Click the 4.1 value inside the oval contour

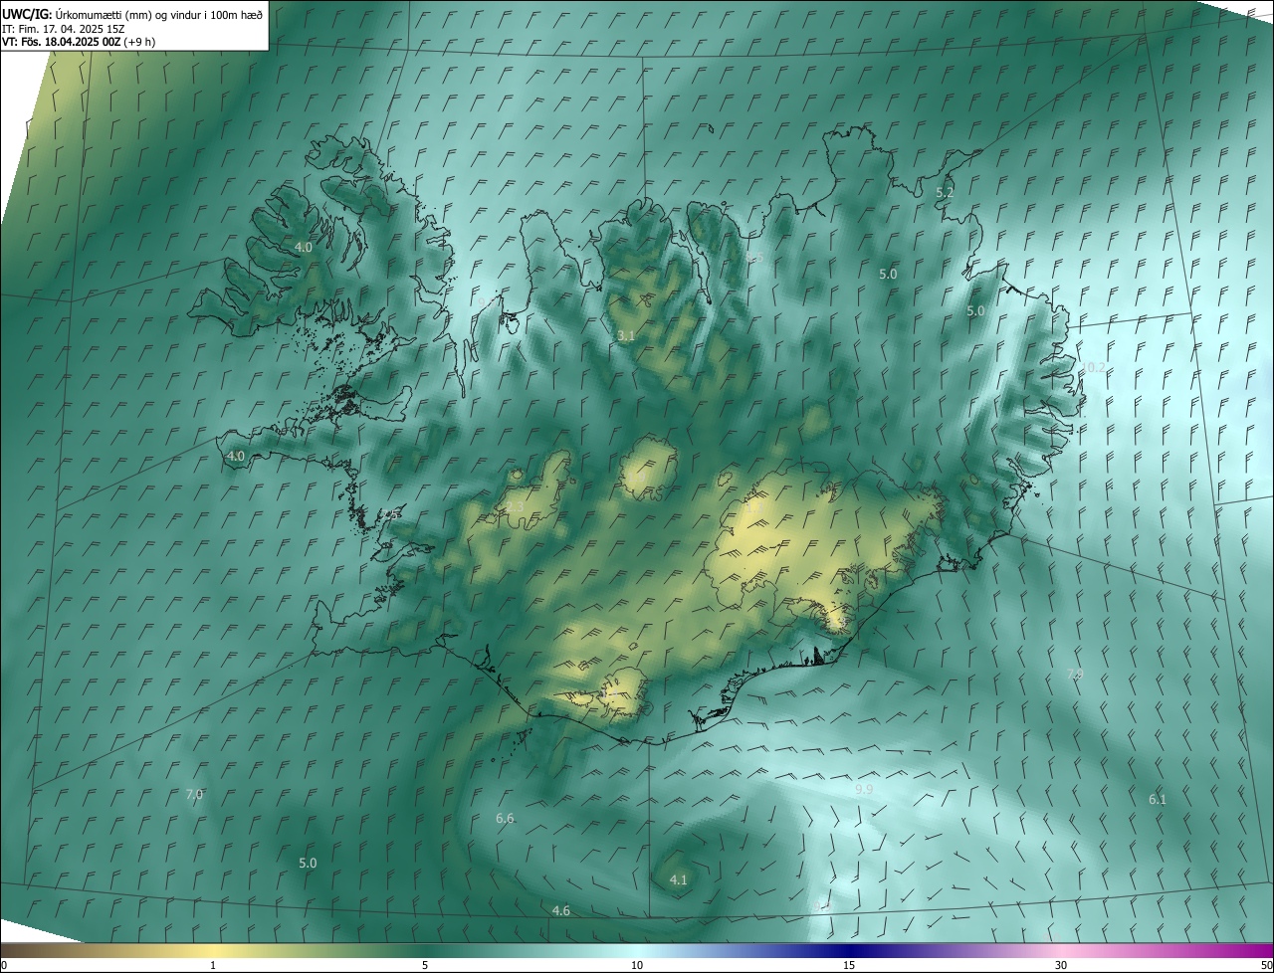[678, 879]
